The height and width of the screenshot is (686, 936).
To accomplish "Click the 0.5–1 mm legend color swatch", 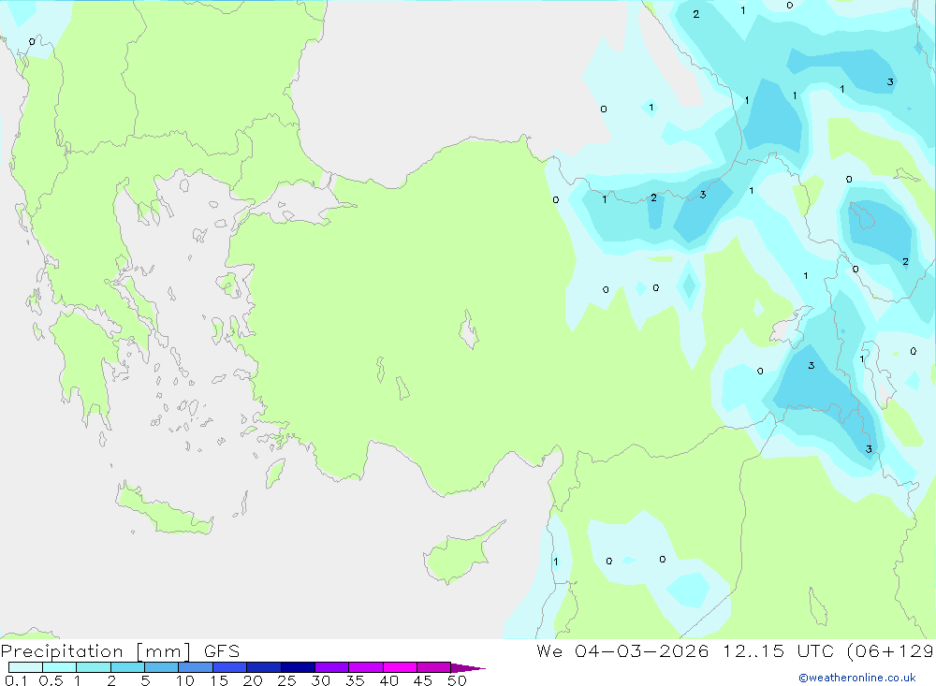I will [x=60, y=667].
